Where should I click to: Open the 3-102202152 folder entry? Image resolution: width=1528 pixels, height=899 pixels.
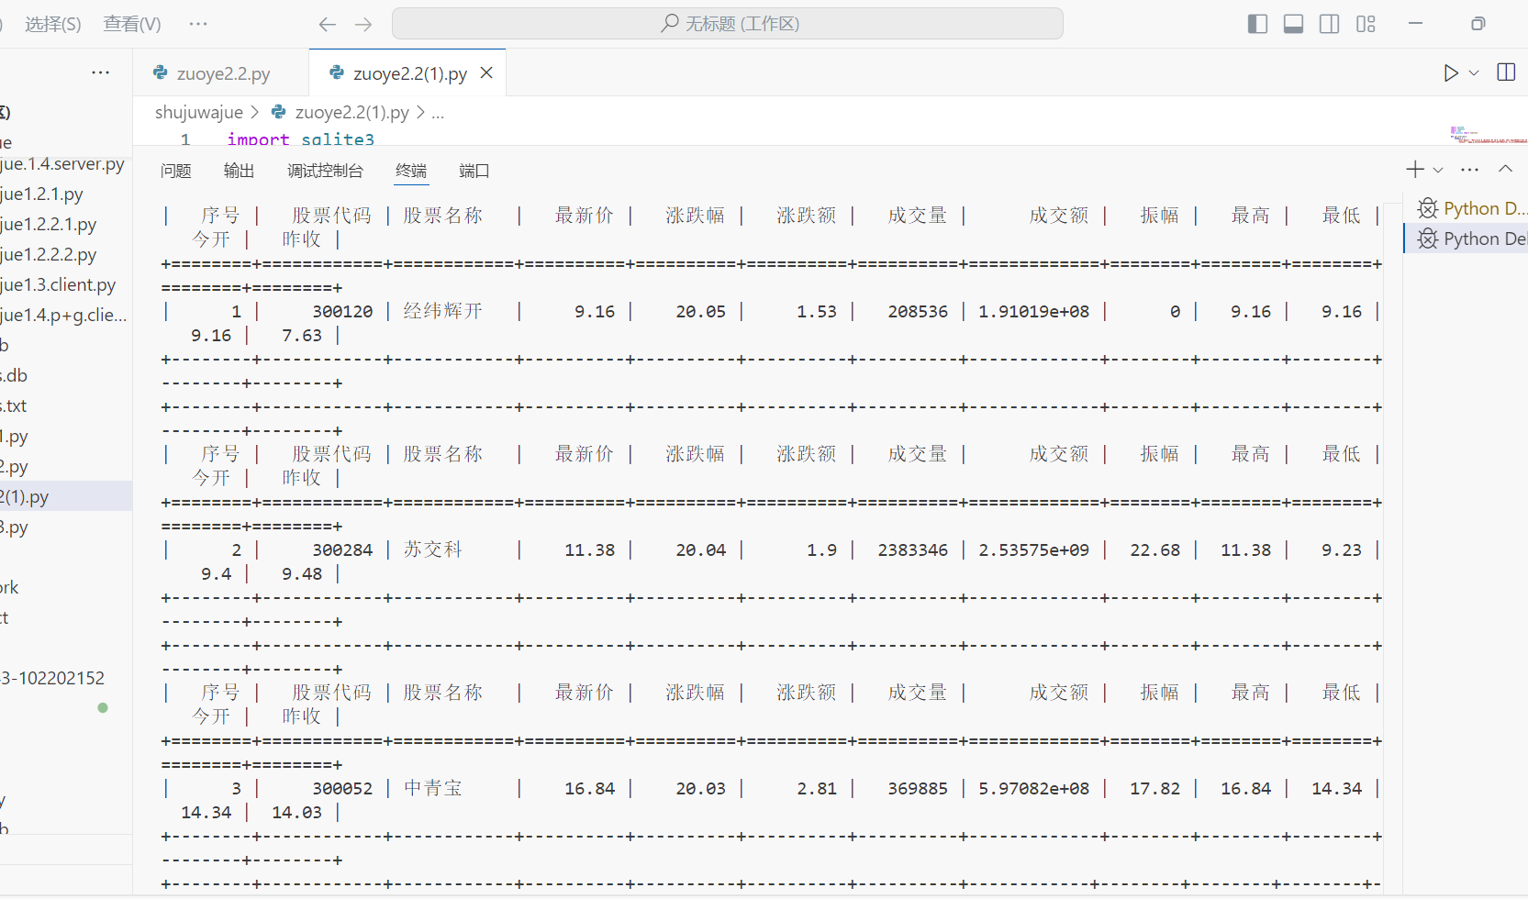click(53, 679)
